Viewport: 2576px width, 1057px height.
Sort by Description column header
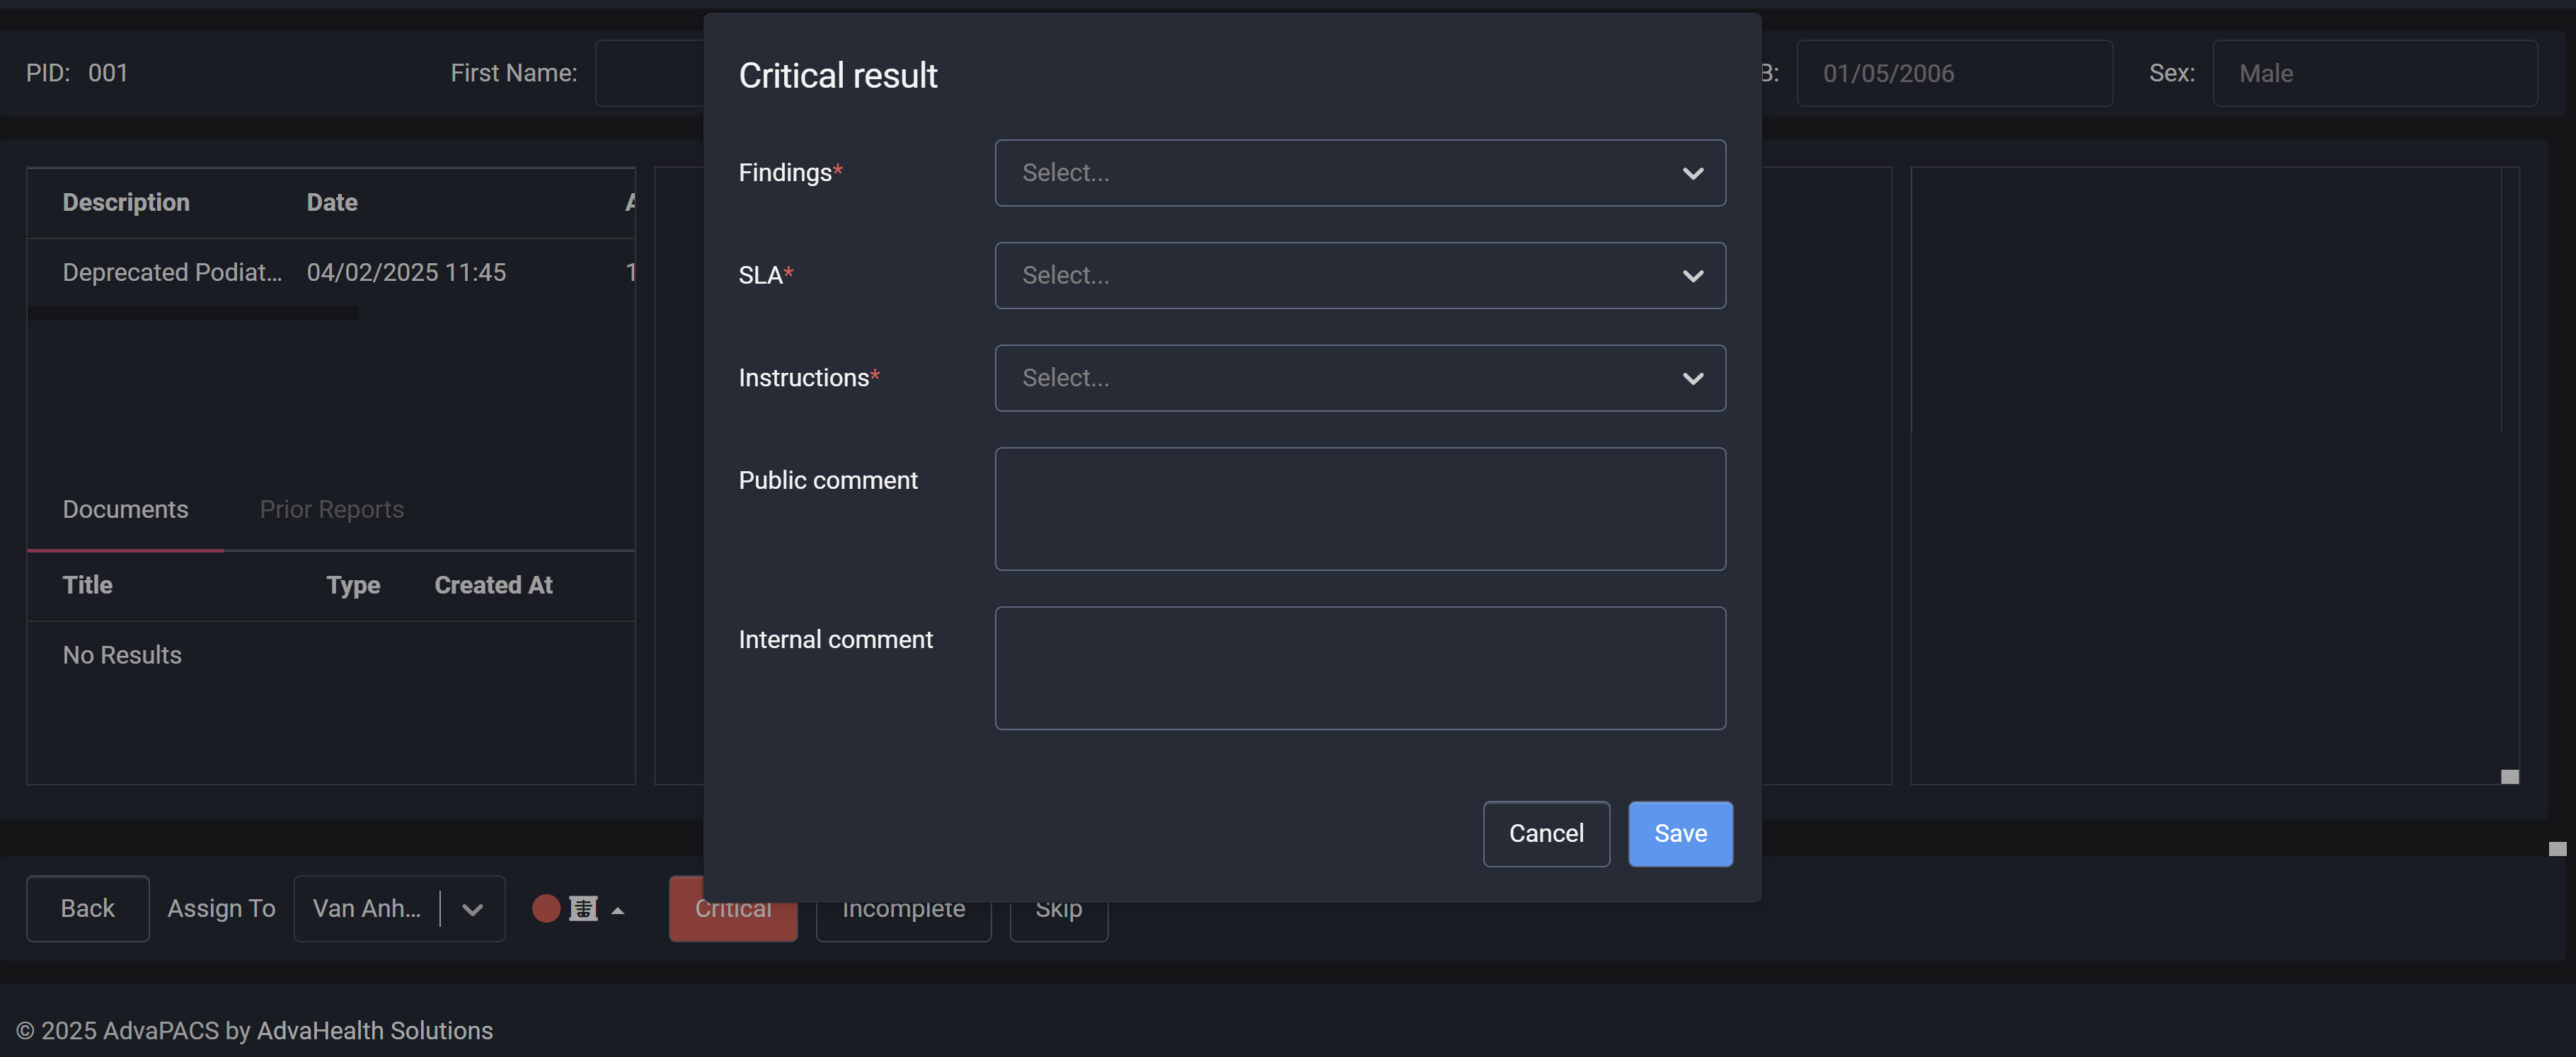(126, 202)
